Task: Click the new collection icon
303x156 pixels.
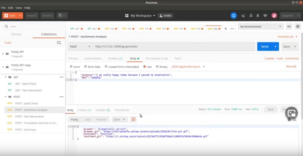Action: point(59,43)
